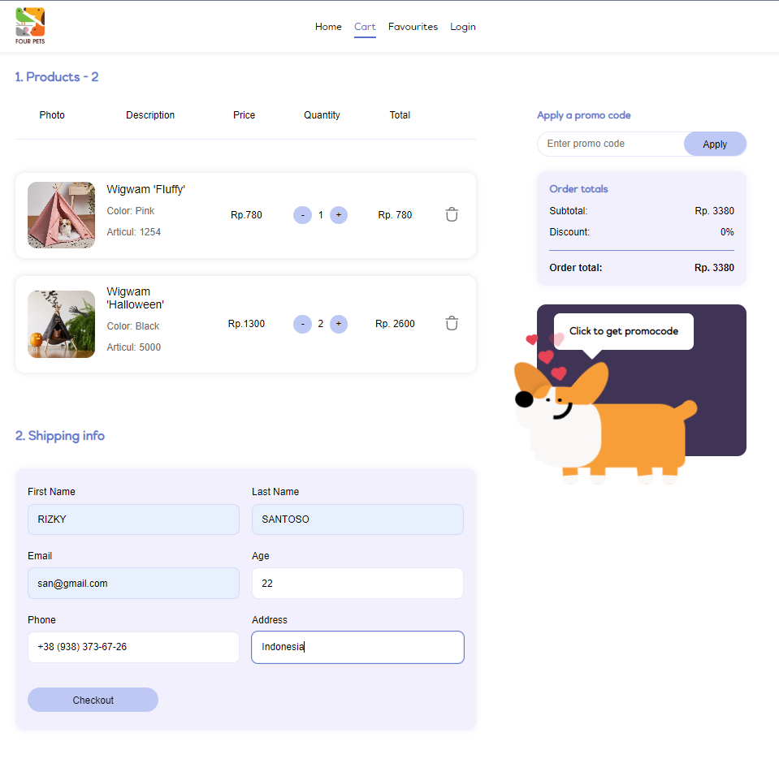The height and width of the screenshot is (763, 779).
Task: Select the Cart tab
Action: click(365, 27)
